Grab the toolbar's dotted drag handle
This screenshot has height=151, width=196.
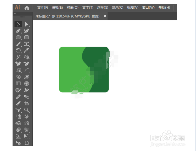(x=22, y=17)
